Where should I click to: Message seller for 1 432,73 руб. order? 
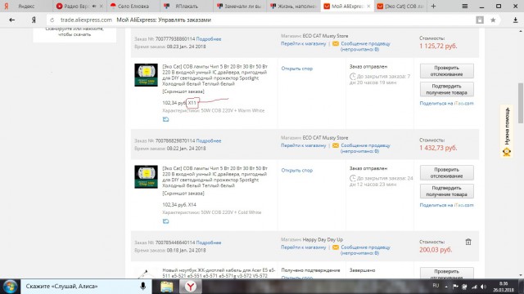pyautogui.click(x=365, y=148)
